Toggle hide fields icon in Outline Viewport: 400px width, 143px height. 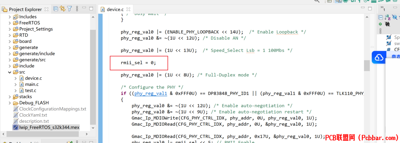[x=395, y=17]
